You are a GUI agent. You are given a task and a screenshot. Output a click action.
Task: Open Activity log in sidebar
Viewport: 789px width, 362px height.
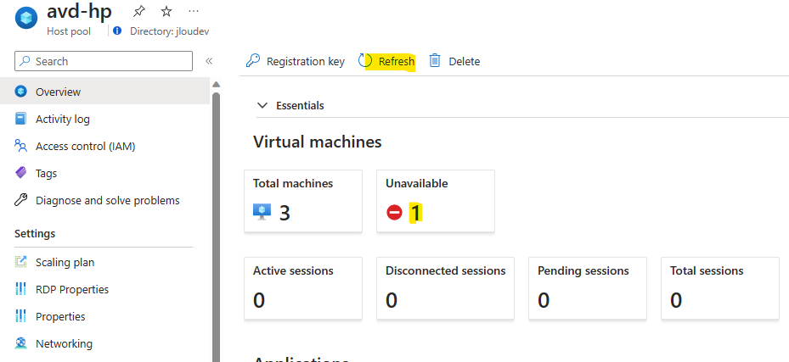pyautogui.click(x=104, y=119)
